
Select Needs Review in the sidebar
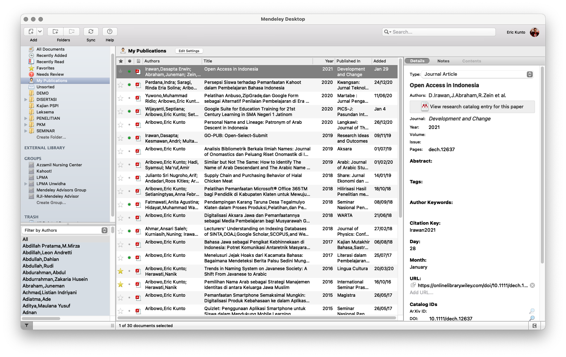click(50, 74)
